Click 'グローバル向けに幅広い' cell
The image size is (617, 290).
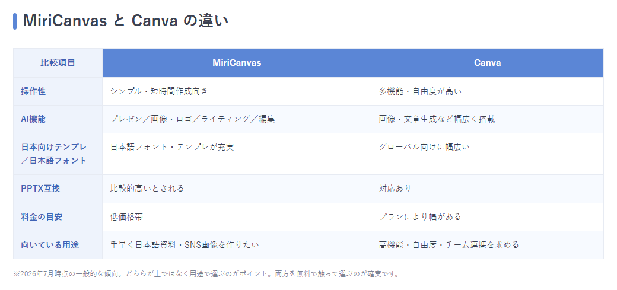pyautogui.click(x=487, y=154)
